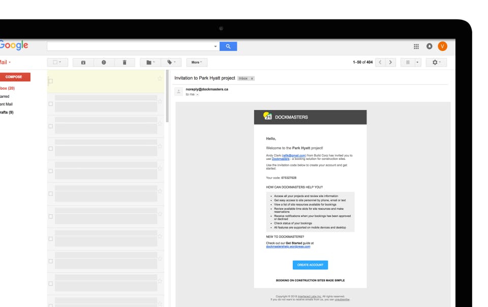Open the Mail switcher dropdown
This screenshot has width=488, height=307.
click(x=5, y=62)
